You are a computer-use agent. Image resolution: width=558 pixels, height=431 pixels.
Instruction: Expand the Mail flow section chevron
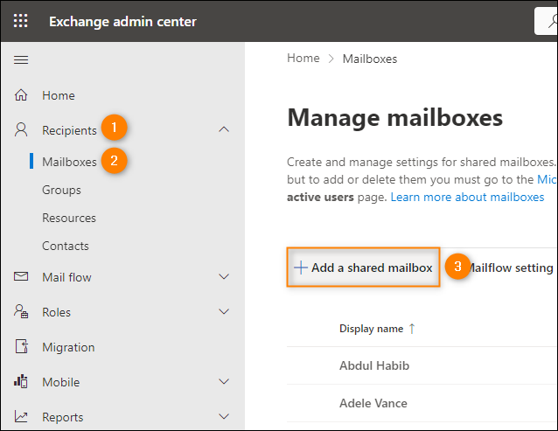(224, 276)
